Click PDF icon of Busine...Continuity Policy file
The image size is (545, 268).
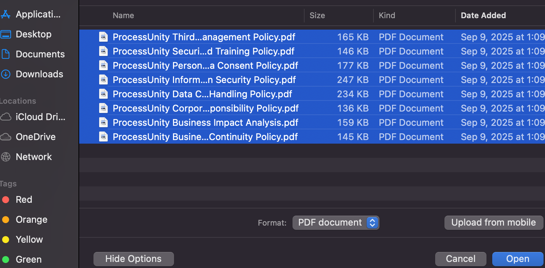(x=103, y=137)
